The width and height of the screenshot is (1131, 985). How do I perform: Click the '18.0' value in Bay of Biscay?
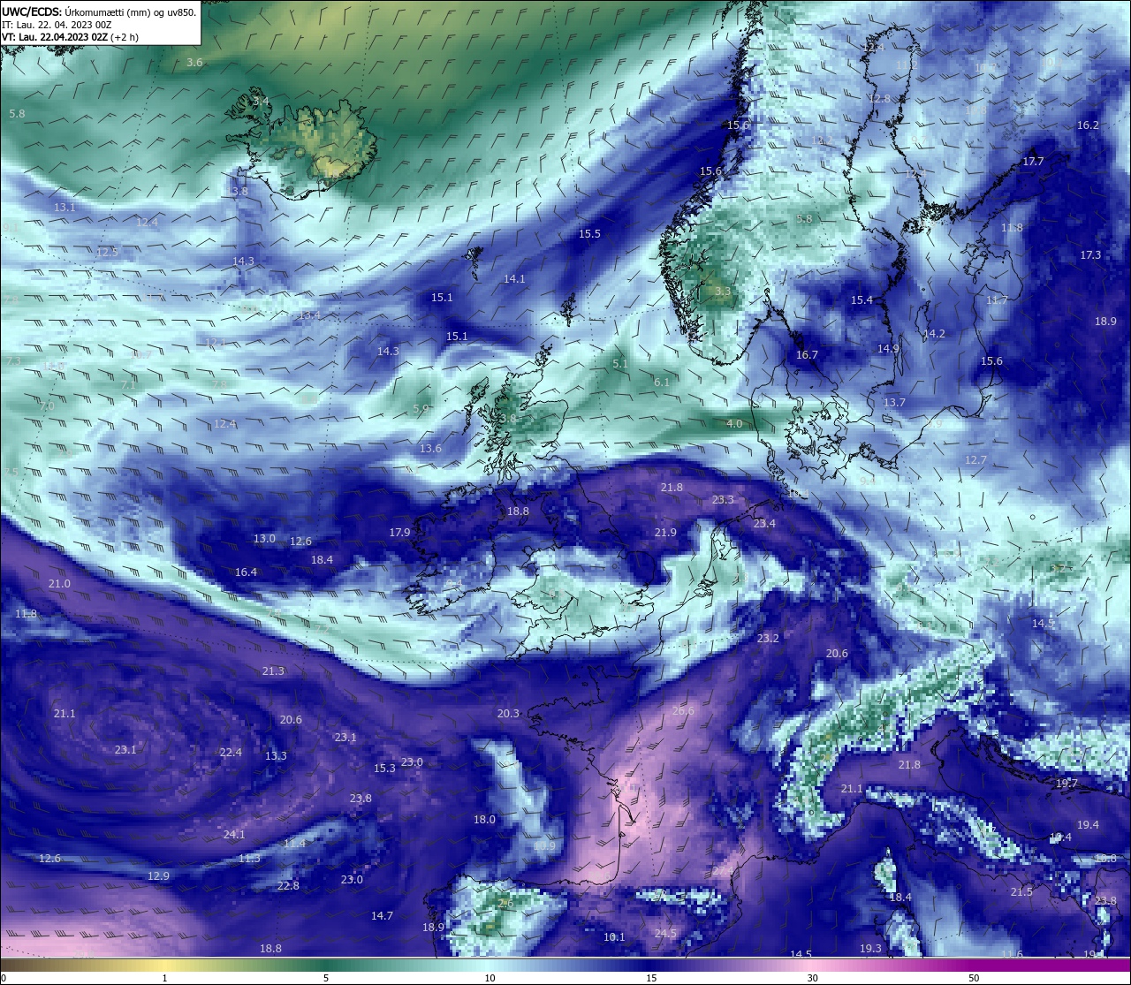point(484,820)
